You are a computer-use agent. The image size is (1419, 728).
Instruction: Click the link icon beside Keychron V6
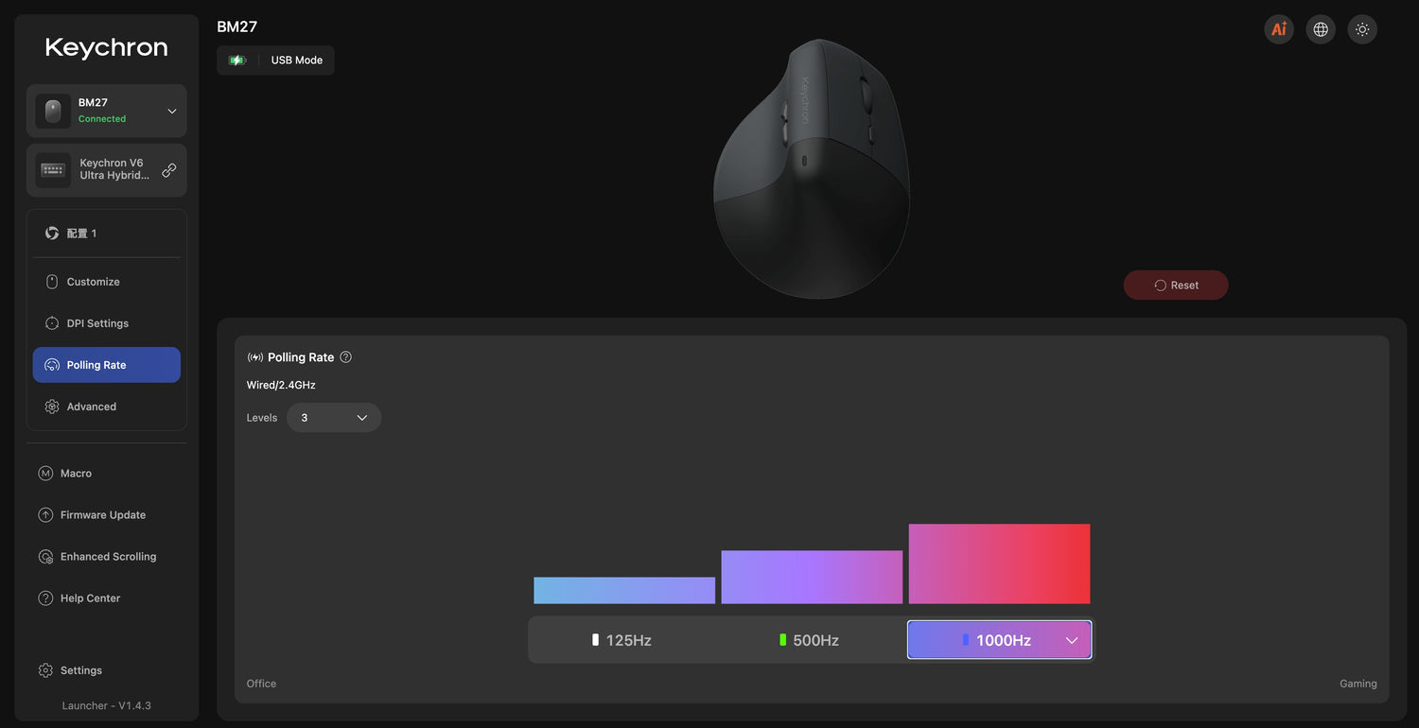coord(169,170)
